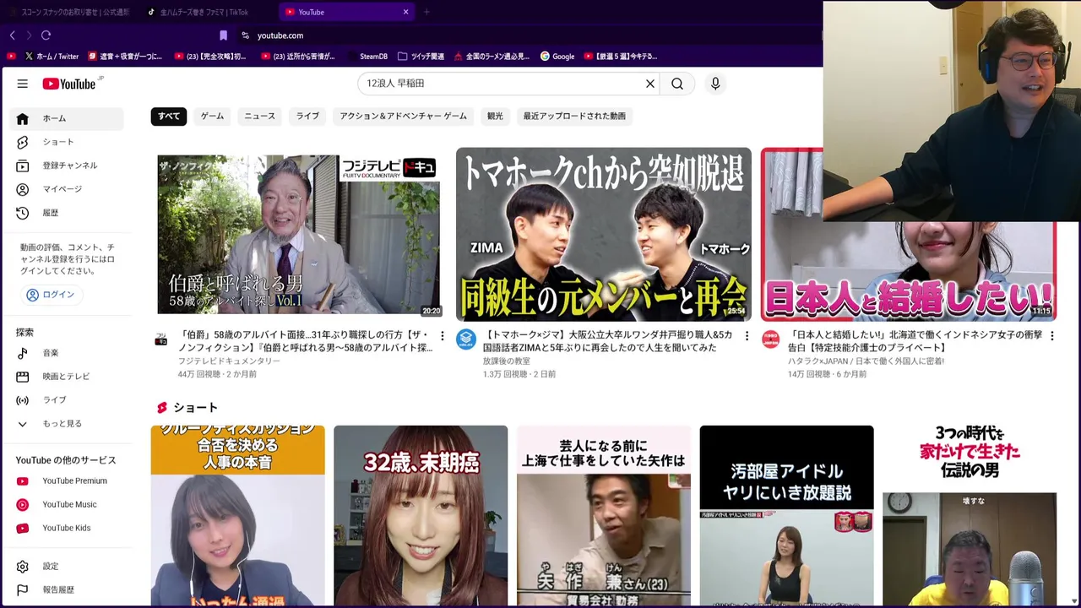Click the YouTube logo
The height and width of the screenshot is (608, 1081).
69,84
